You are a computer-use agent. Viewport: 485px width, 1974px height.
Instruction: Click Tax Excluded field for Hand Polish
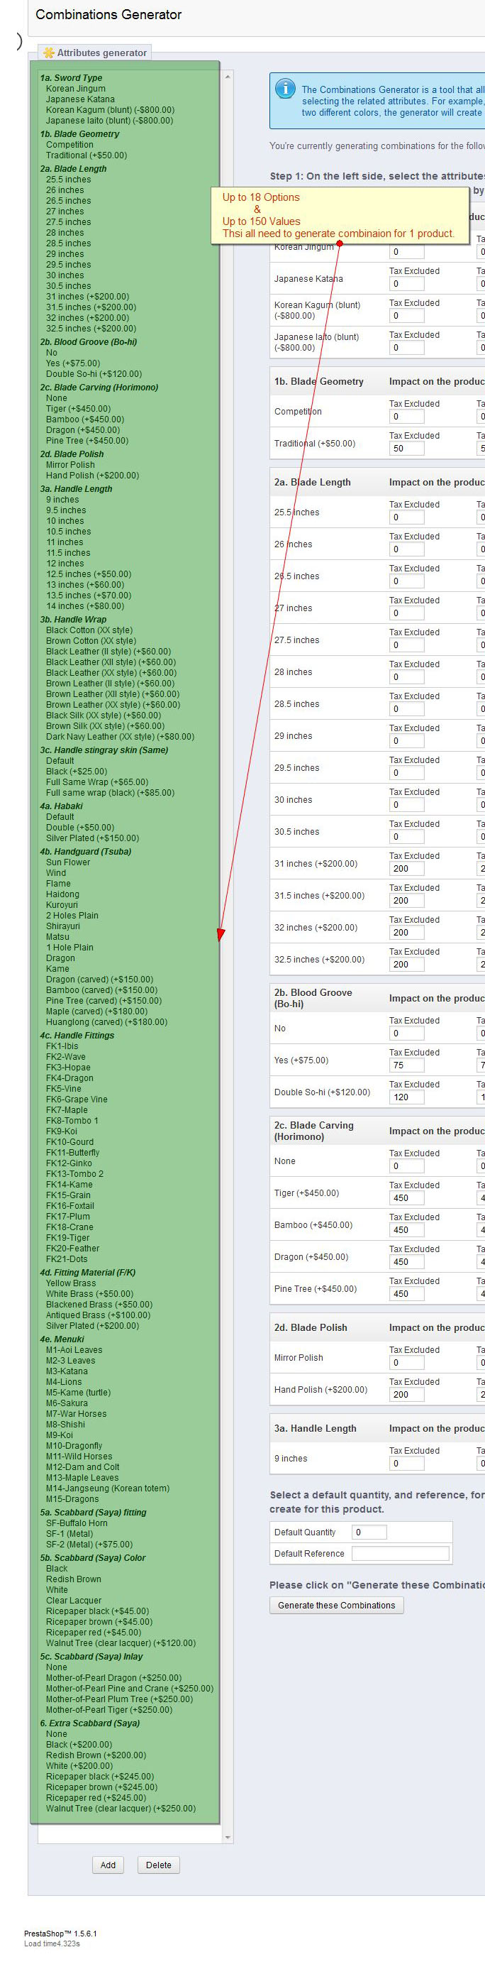pos(406,1395)
